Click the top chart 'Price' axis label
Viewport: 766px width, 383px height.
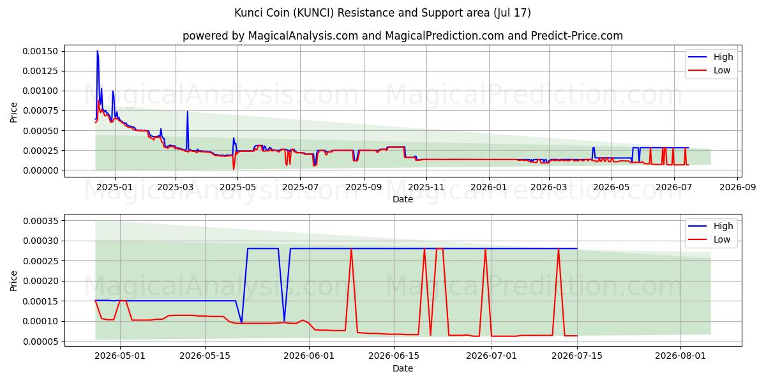point(14,112)
